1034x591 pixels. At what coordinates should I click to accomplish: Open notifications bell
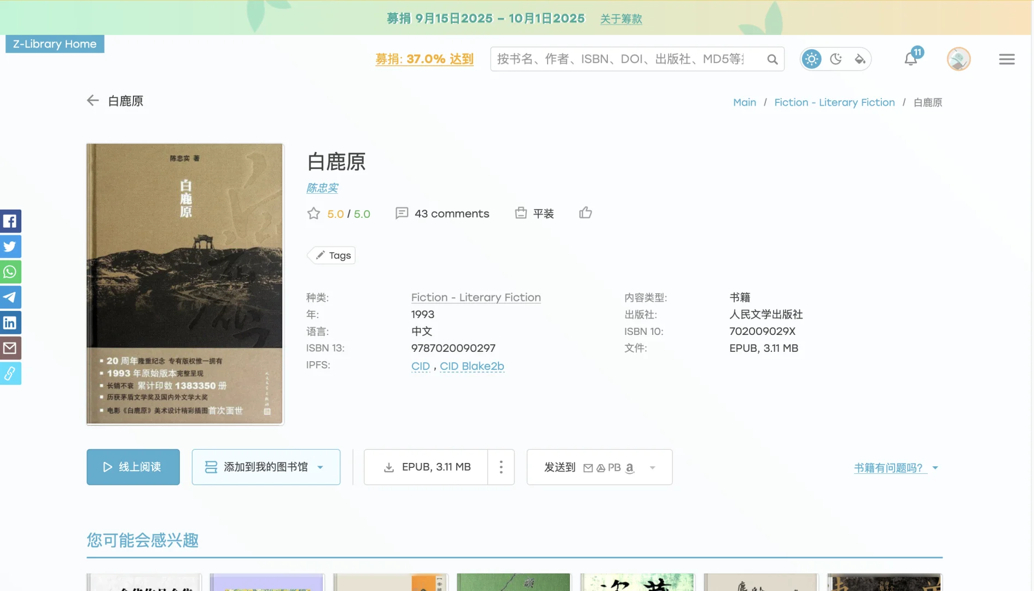(x=911, y=59)
